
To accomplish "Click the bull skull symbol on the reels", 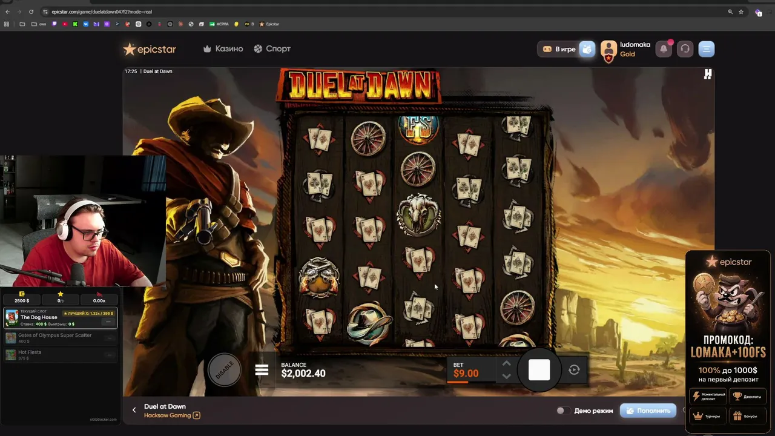I will [x=418, y=214].
